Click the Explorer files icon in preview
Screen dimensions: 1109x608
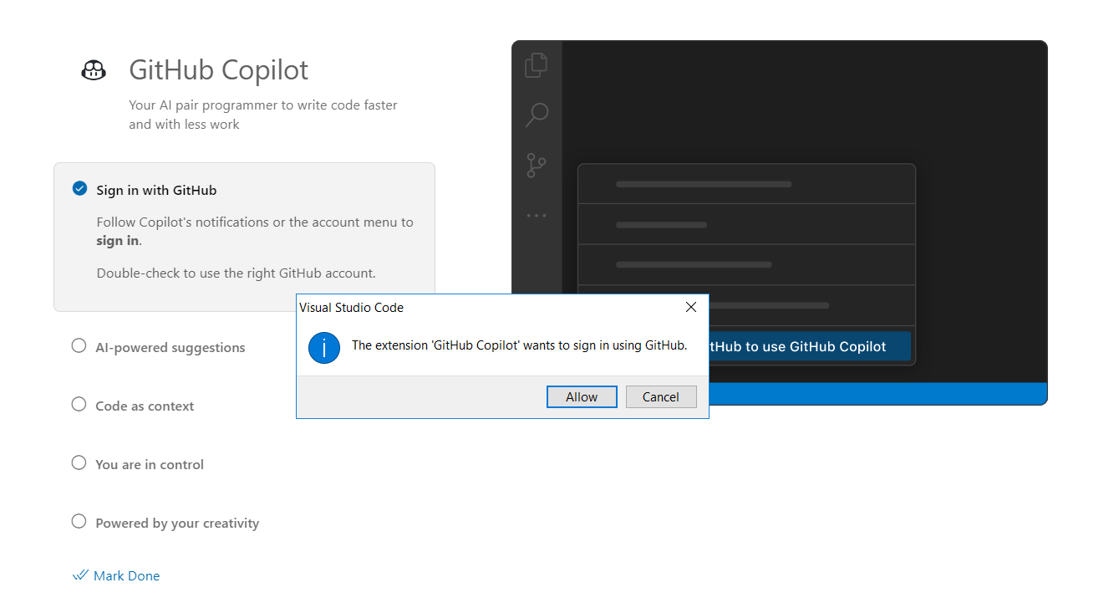536,65
